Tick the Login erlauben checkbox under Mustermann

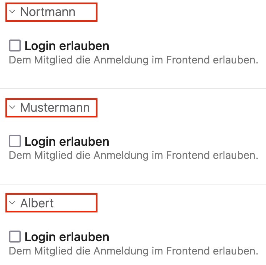coord(15,141)
